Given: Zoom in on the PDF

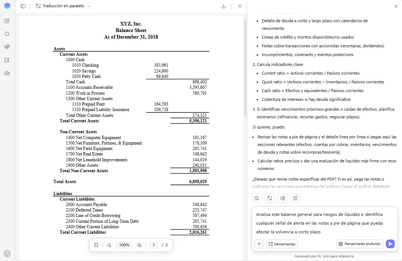Looking at the screenshot, I should [139, 245].
